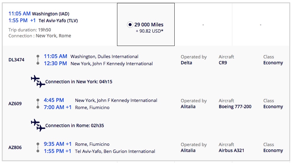Screen dimensions: 292x163
Task: Click the Connection in New York: 04h15 text
Action: click(79, 82)
